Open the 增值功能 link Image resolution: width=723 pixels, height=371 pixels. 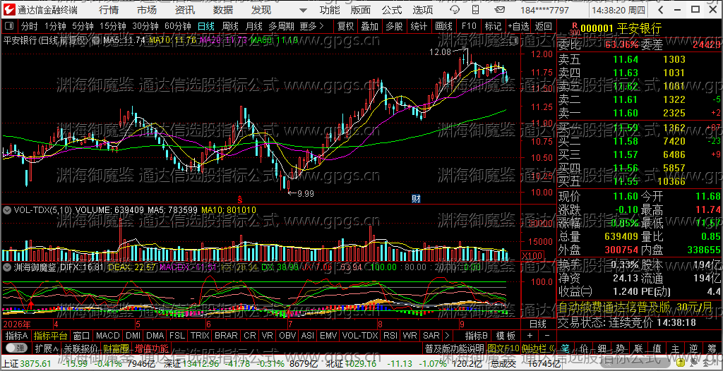(x=152, y=348)
